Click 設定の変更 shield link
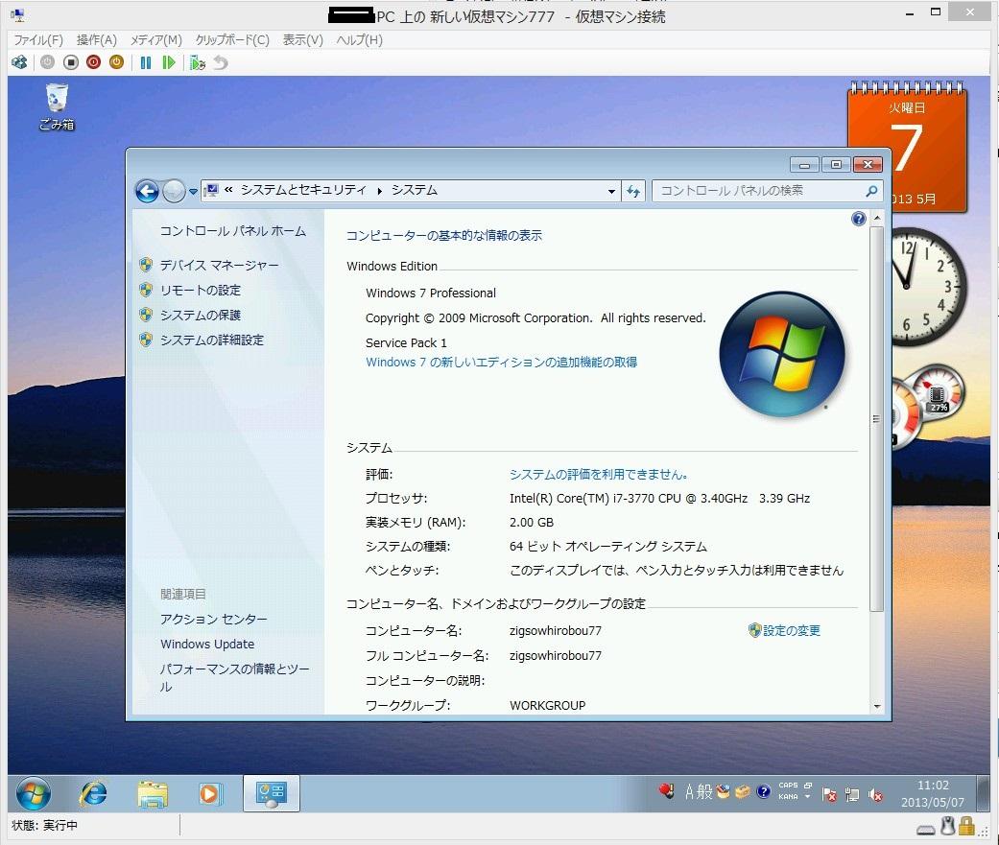 pyautogui.click(x=784, y=630)
